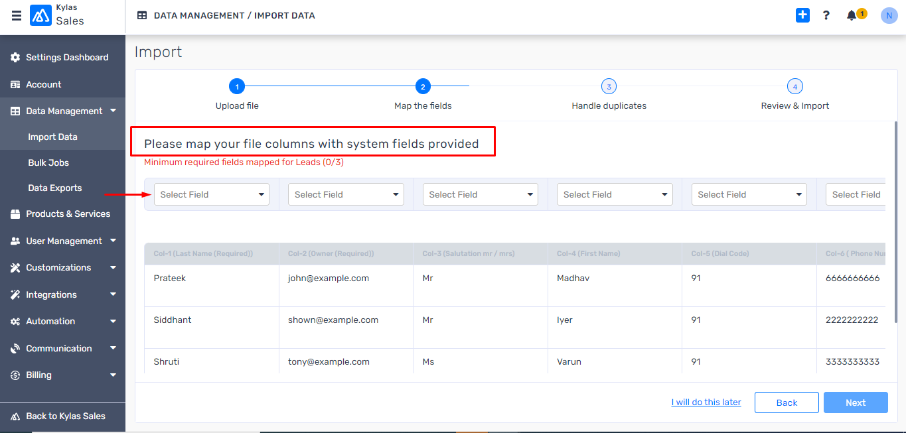
Task: Expand the Communication menu arrow
Action: click(x=113, y=348)
